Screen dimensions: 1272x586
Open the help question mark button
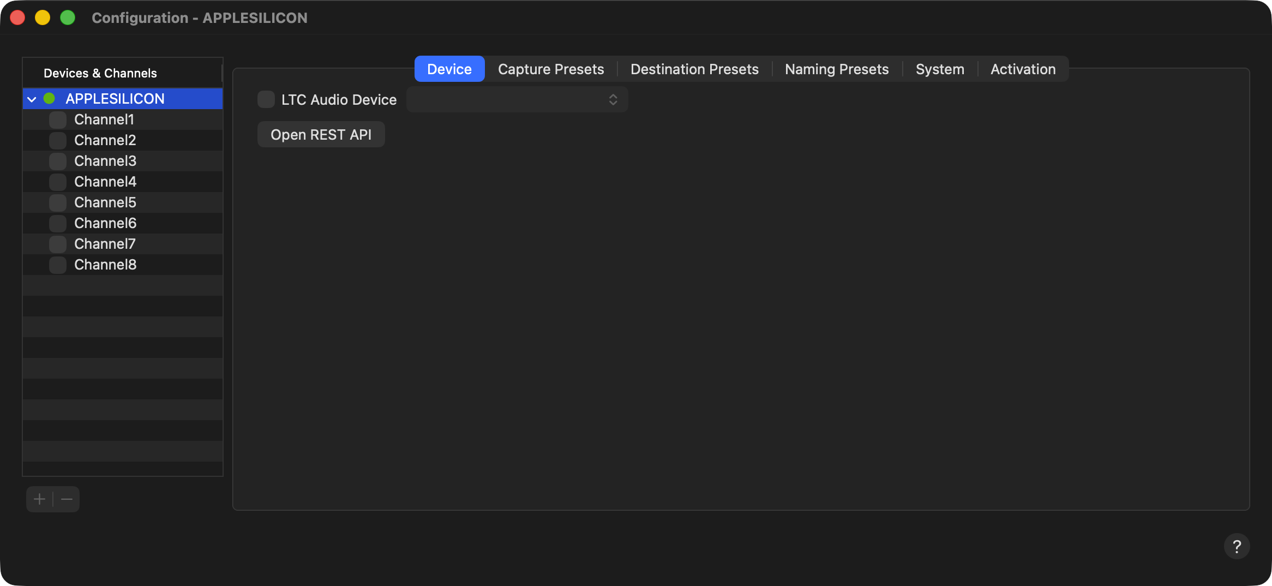click(1237, 546)
